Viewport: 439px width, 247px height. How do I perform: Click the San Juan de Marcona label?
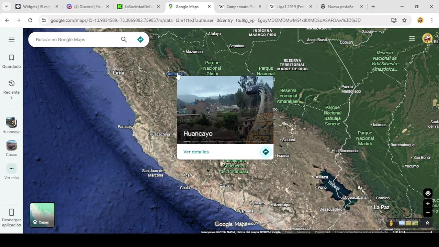[x=153, y=173]
